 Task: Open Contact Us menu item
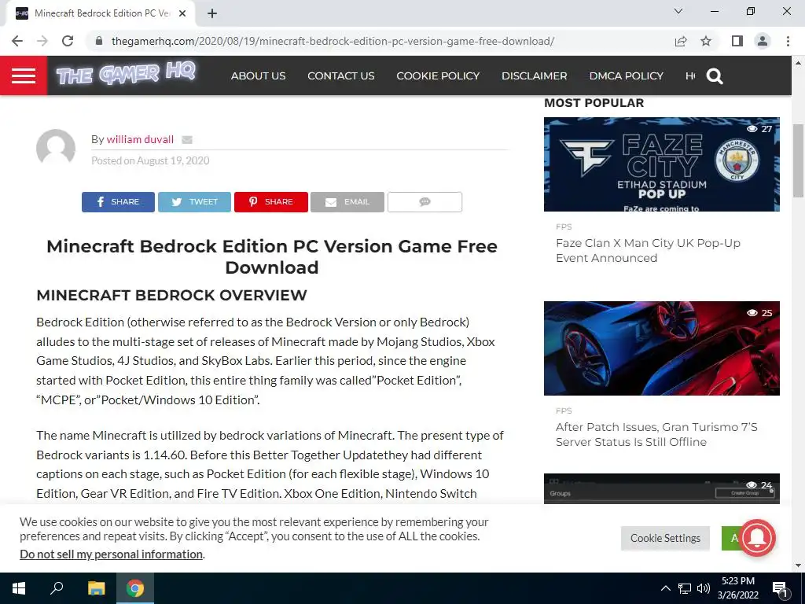pyautogui.click(x=341, y=76)
